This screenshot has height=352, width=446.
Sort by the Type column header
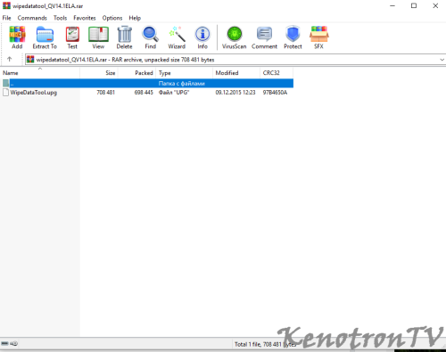pyautogui.click(x=184, y=73)
